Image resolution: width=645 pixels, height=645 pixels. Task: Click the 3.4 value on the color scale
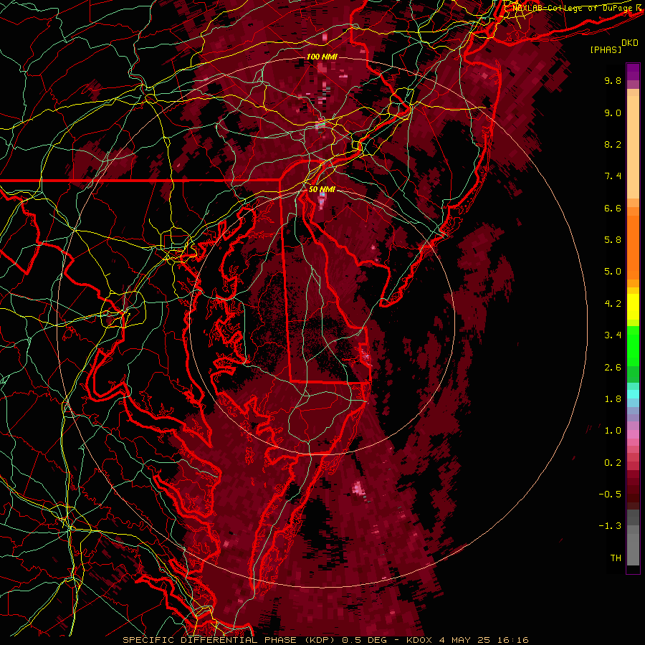click(613, 335)
